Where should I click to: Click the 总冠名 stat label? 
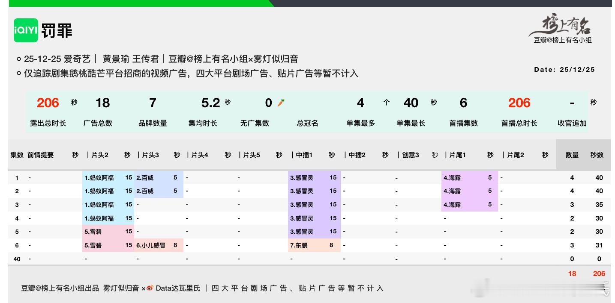point(307,123)
